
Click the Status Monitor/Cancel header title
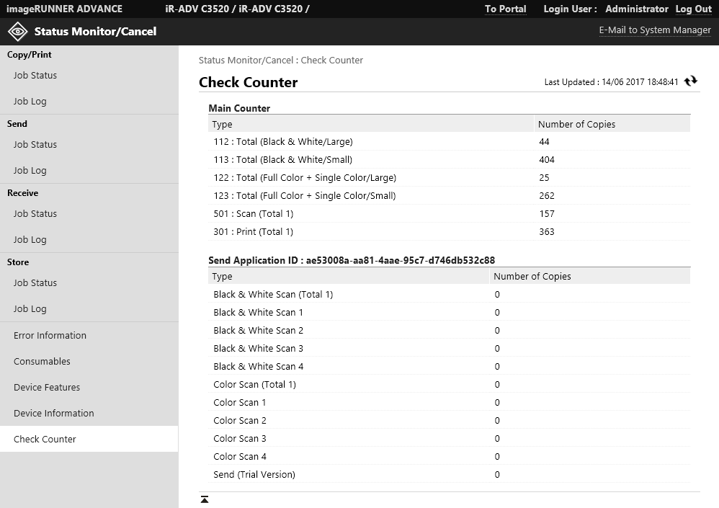pyautogui.click(x=95, y=31)
